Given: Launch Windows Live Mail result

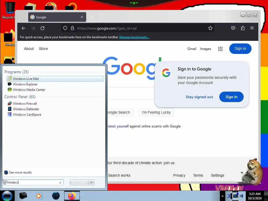Looking at the screenshot, I should coord(55,79).
